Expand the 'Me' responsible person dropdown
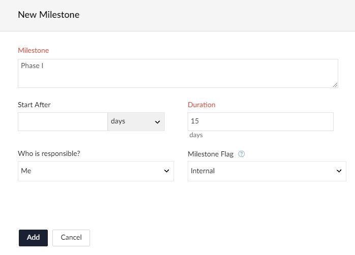 click(x=96, y=171)
